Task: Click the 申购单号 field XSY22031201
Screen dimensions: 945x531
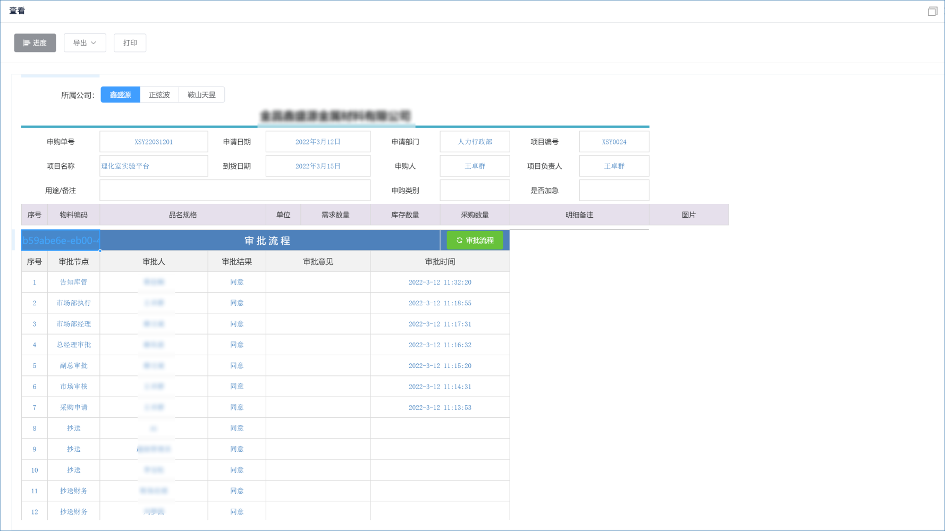Action: (x=154, y=142)
